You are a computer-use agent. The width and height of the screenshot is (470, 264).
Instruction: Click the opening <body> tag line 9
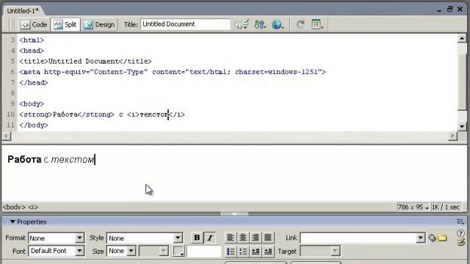(x=32, y=104)
